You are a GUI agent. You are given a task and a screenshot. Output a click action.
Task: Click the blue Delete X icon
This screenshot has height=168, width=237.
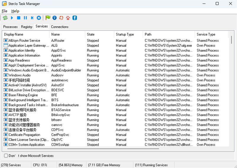point(39,18)
